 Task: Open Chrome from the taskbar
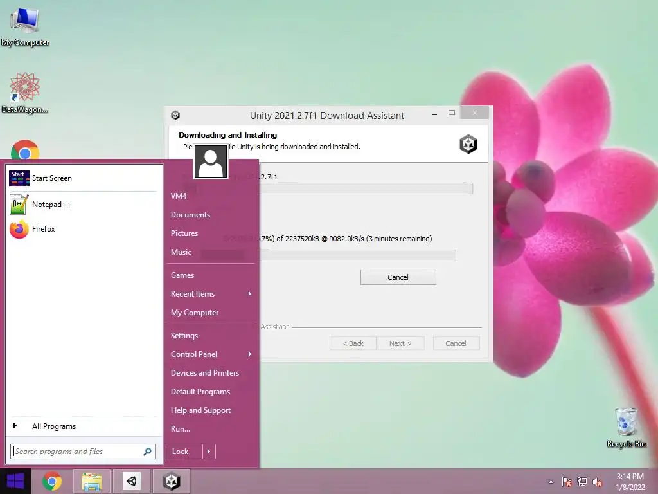click(52, 481)
